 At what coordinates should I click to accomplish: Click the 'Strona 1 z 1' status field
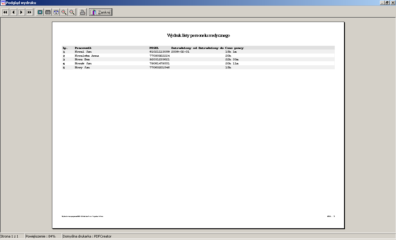click(x=12, y=236)
